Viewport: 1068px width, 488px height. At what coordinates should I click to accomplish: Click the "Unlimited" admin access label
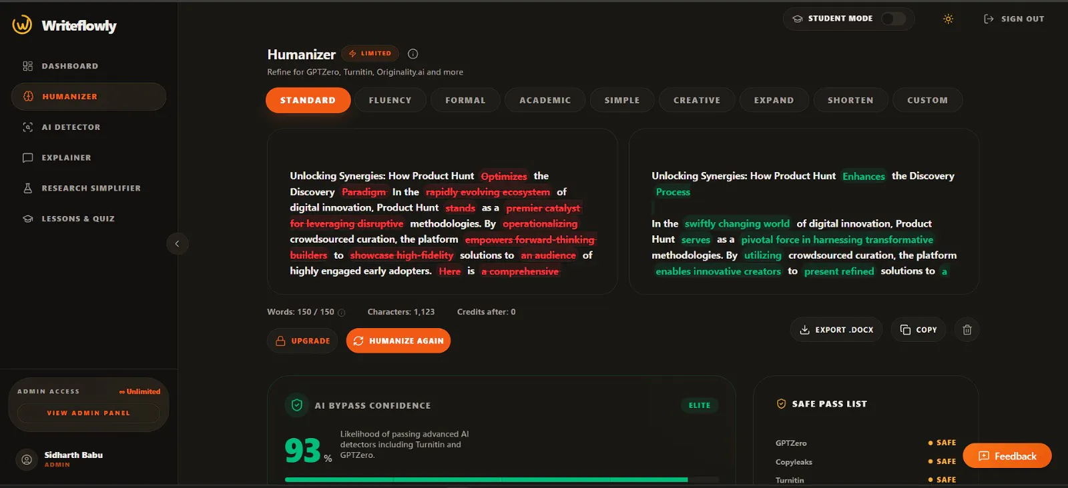[x=140, y=391]
